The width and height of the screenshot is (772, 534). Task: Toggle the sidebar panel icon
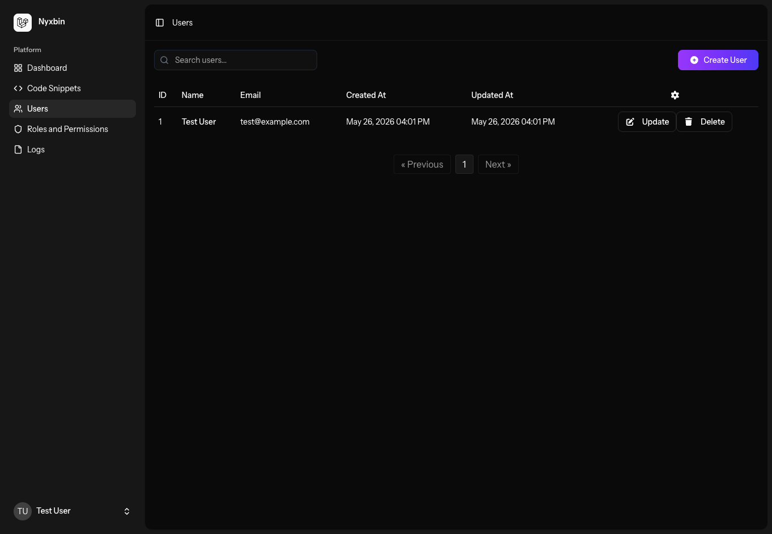160,23
